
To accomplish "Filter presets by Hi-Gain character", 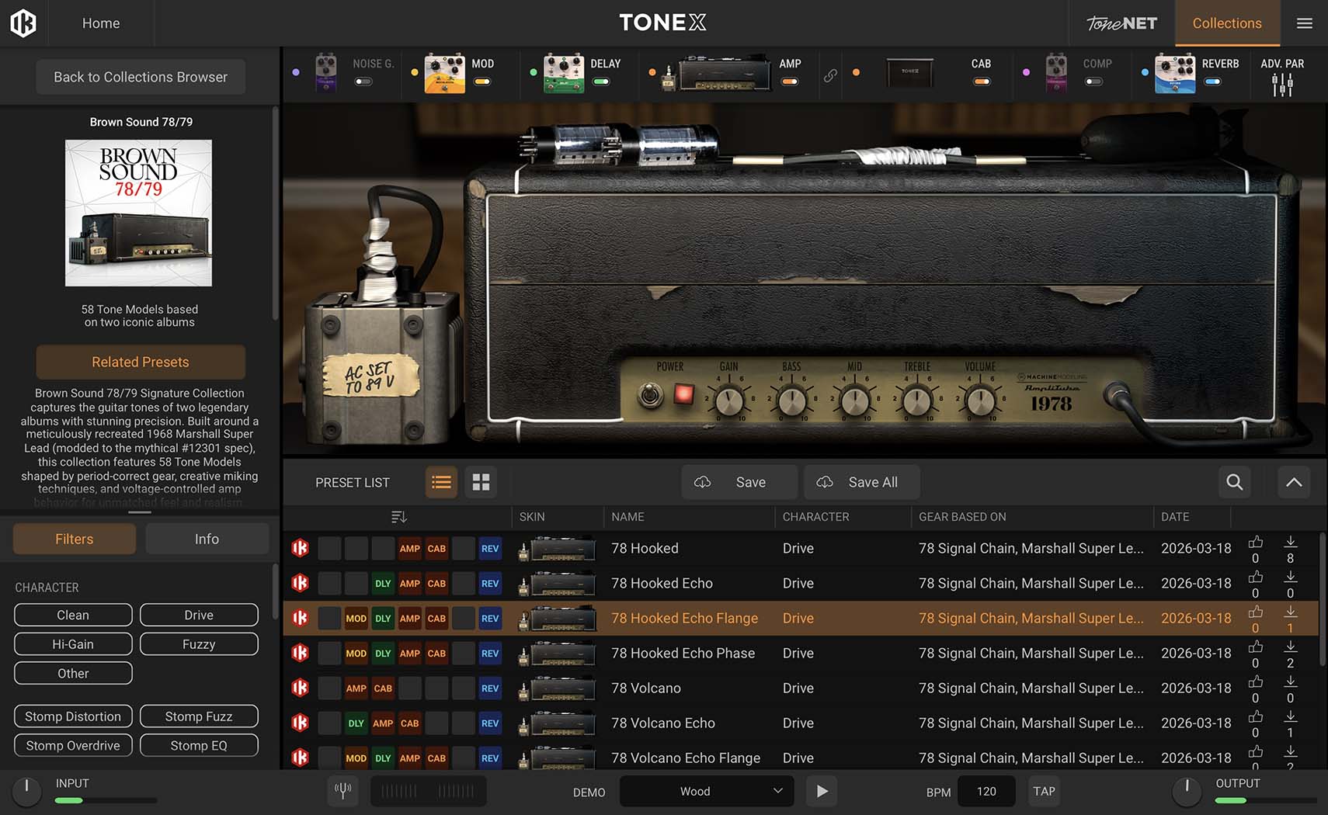I will tap(73, 644).
